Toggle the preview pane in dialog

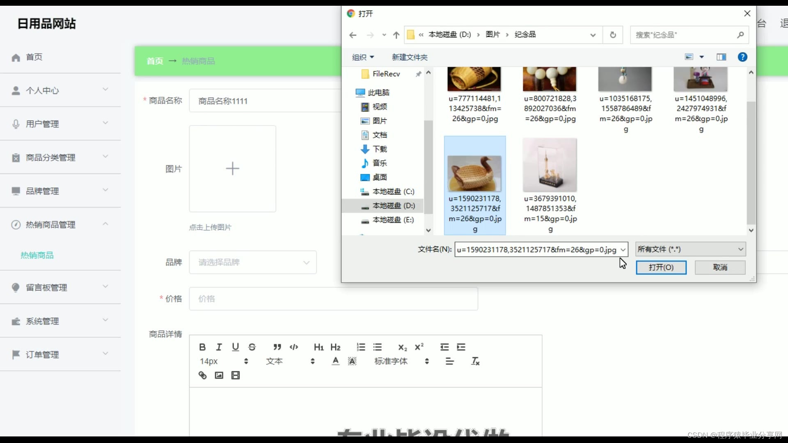tap(721, 57)
